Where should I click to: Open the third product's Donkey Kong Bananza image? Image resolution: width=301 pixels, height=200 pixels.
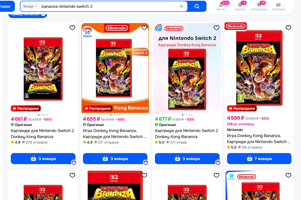tap(187, 79)
